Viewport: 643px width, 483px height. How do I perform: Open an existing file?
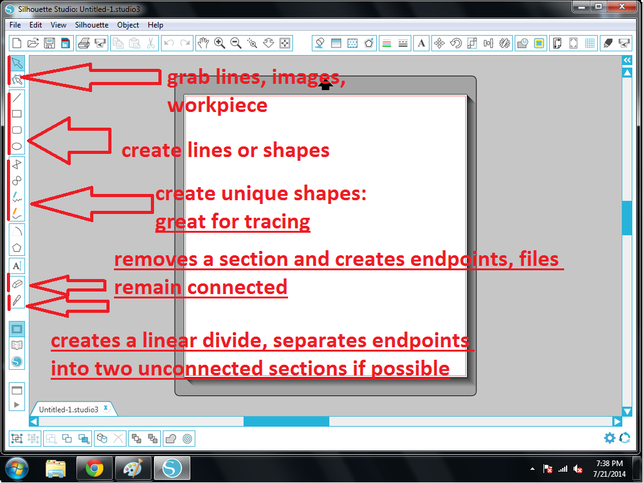(x=33, y=43)
